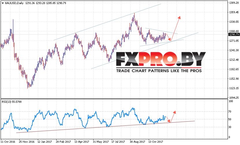
Task: Select the RSI scale value 100
Action: (x=231, y=101)
